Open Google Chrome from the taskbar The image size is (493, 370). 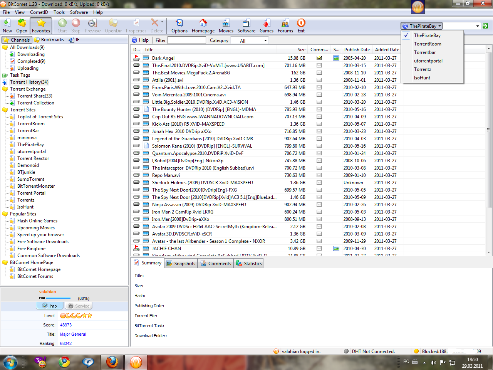pos(64,362)
